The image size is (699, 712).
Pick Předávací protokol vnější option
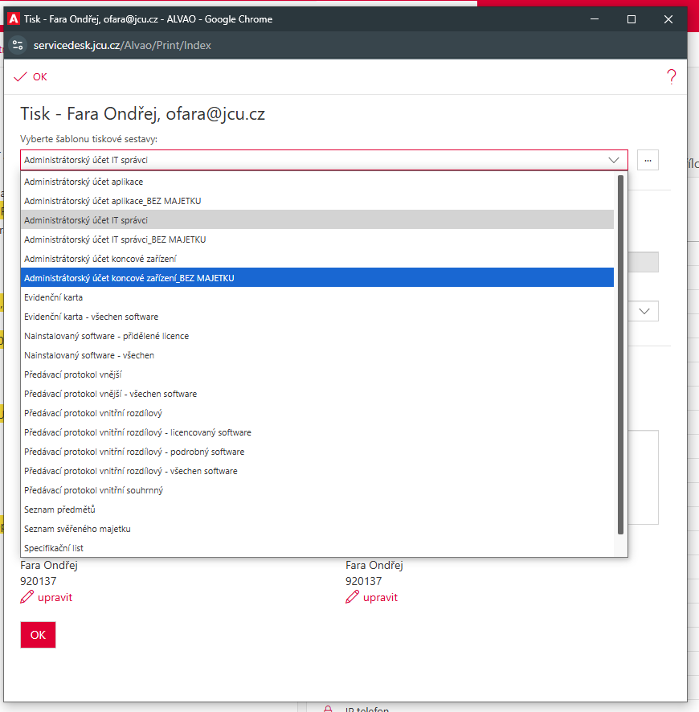(x=73, y=374)
